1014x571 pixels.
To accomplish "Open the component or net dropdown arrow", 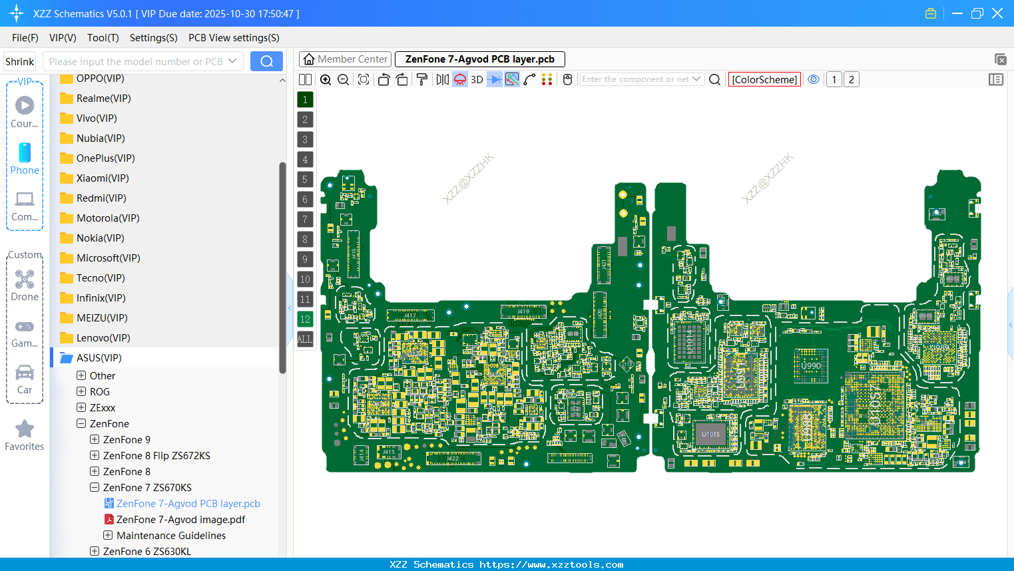I will (x=696, y=79).
